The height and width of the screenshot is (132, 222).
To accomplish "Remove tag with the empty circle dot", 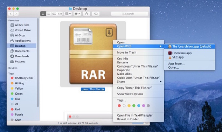I will point(124,106).
